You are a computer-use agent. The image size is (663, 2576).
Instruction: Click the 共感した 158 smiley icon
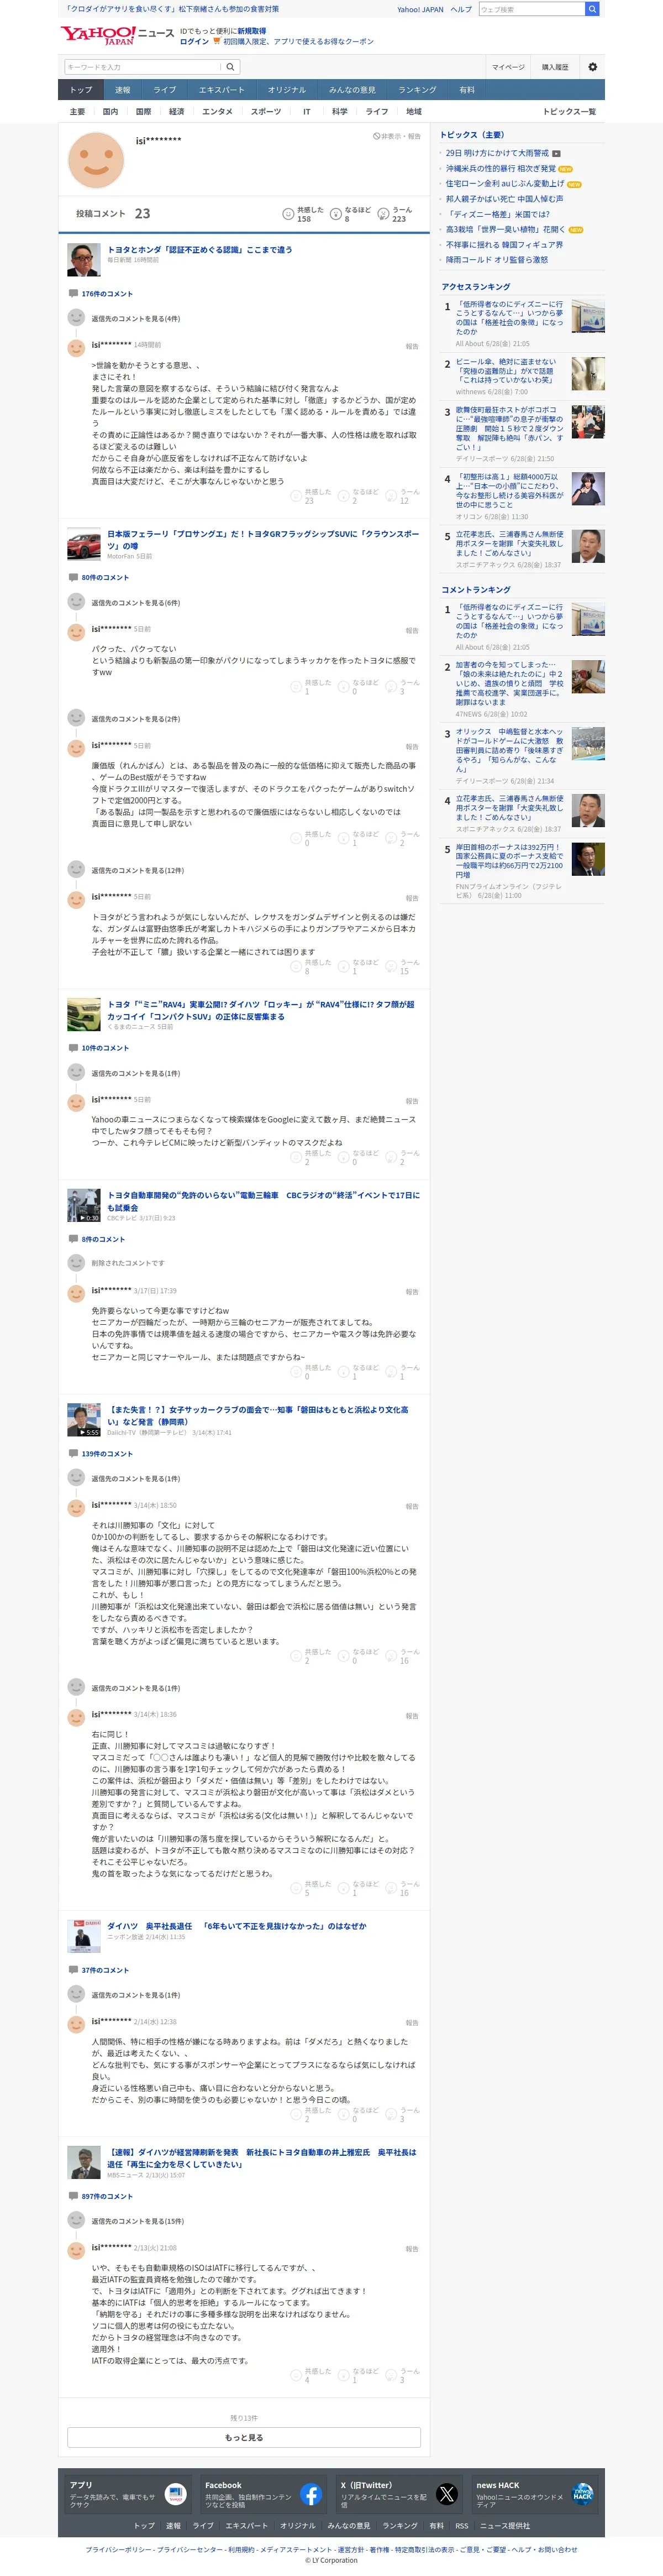coord(288,214)
